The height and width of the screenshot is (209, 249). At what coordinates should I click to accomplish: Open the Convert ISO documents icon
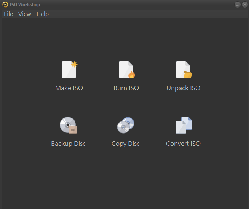point(184,125)
